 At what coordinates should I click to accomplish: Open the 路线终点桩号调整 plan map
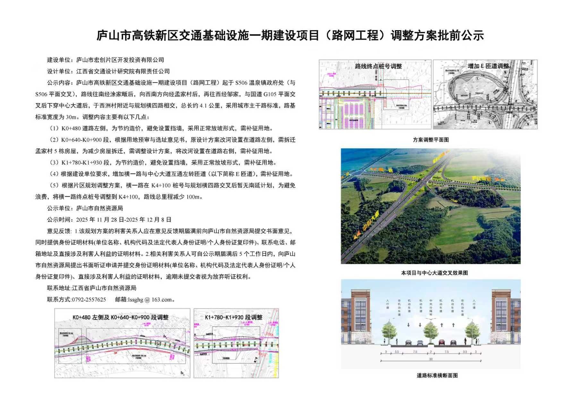point(375,94)
